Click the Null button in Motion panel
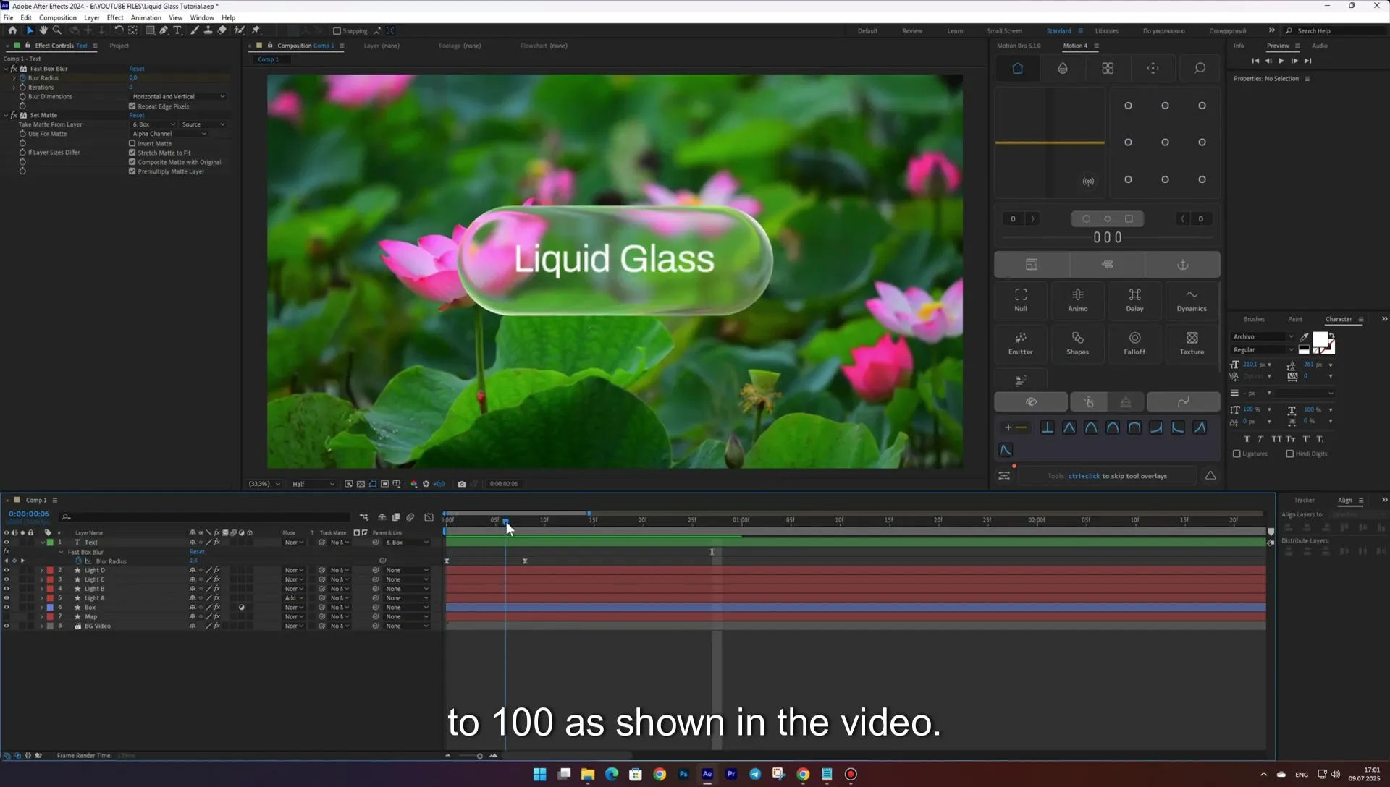The height and width of the screenshot is (787, 1390). tap(1021, 299)
